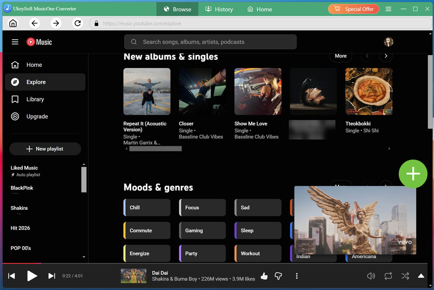Seek on the red song progress bar
The width and height of the screenshot is (434, 290).
click(x=215, y=263)
